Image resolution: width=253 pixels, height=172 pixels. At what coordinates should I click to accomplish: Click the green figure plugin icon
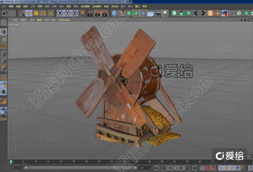(182, 13)
